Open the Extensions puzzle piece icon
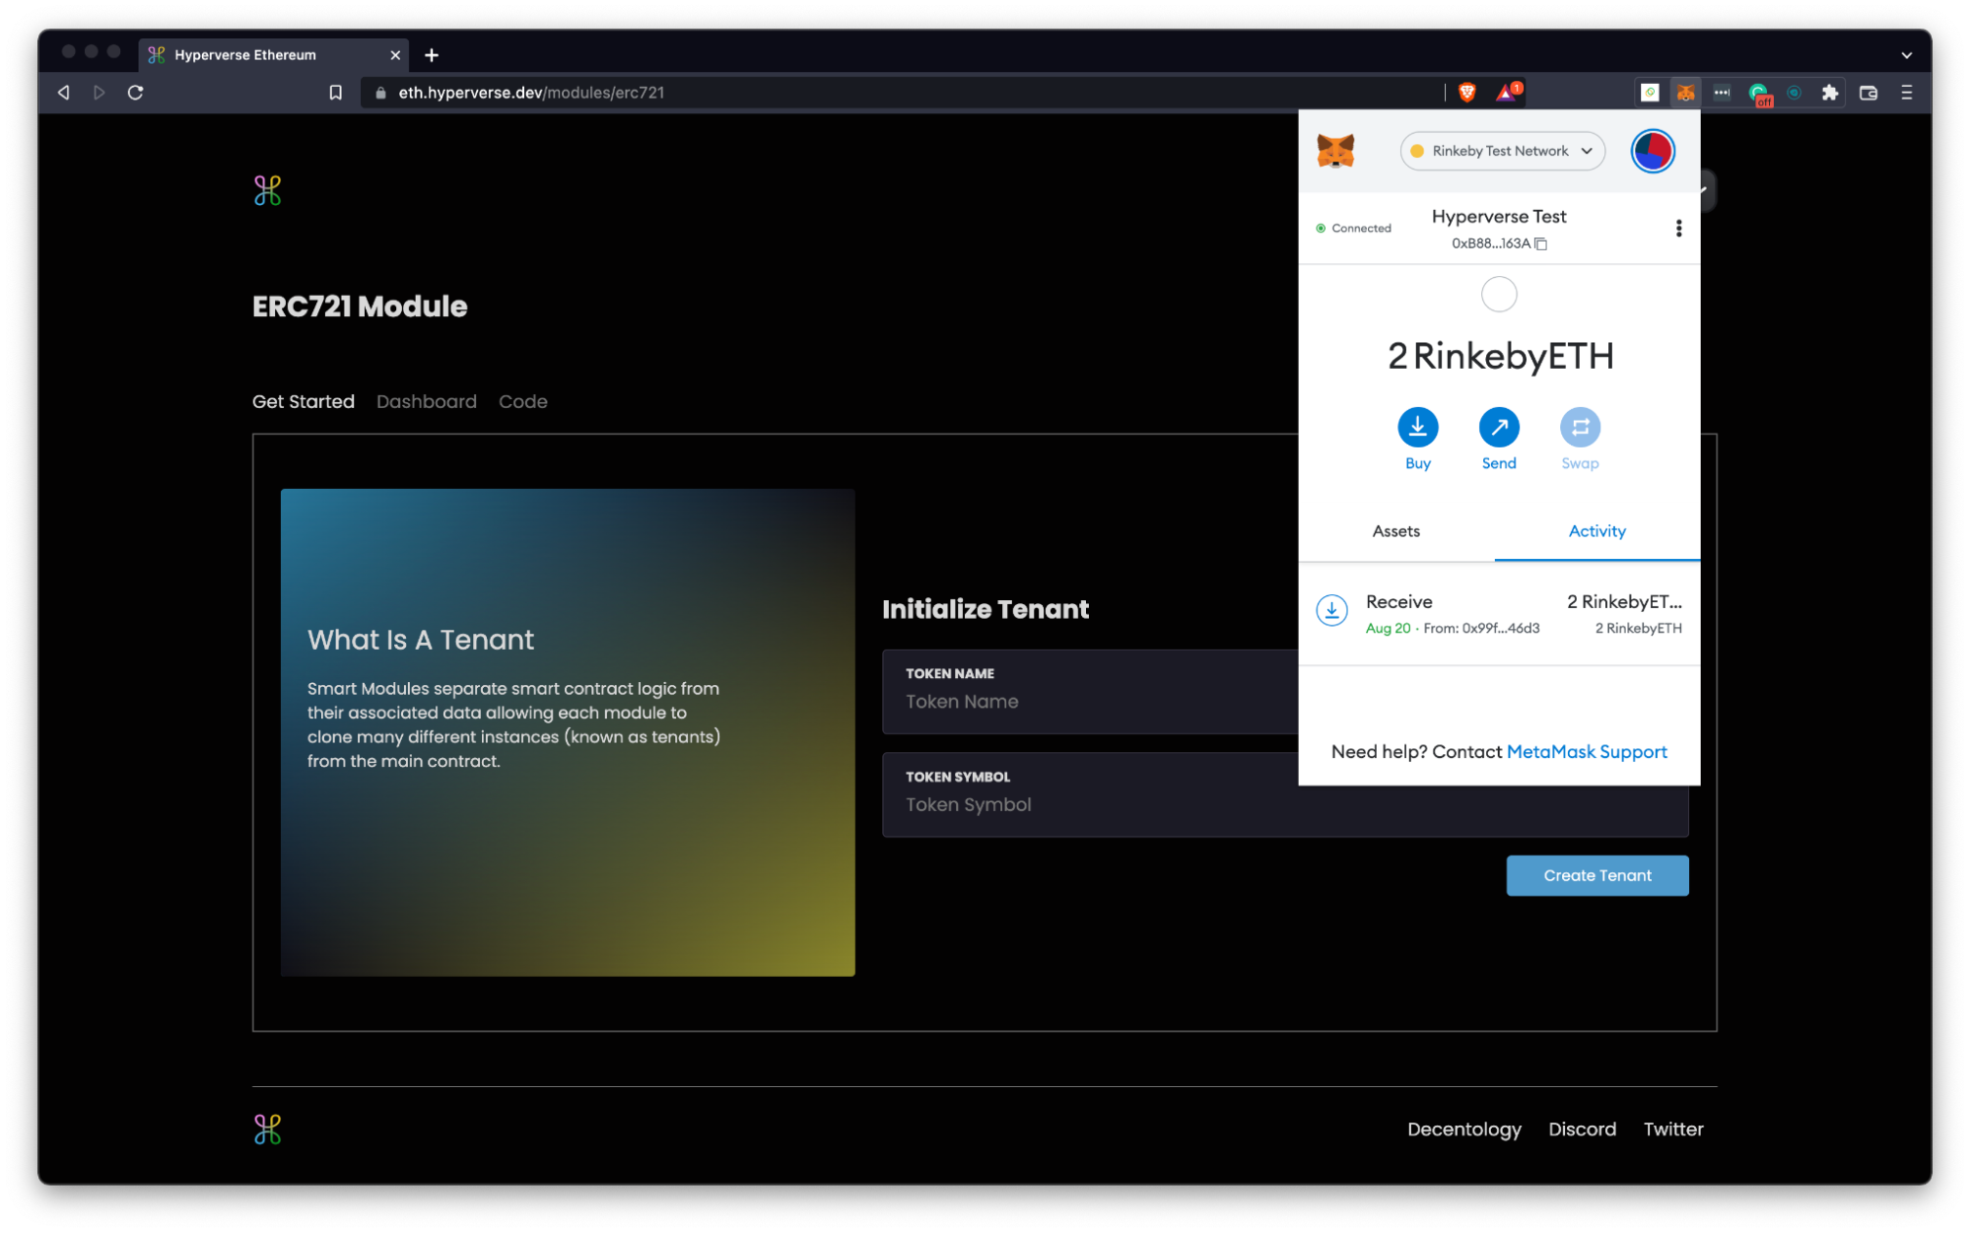 1830,93
